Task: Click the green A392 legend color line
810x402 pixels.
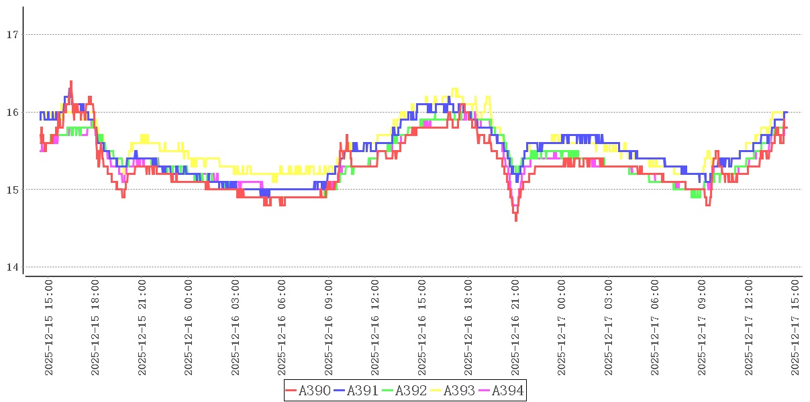Action: (x=388, y=391)
